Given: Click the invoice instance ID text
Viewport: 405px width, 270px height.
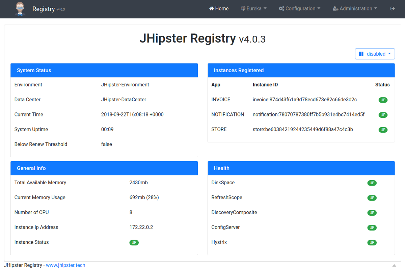Looking at the screenshot, I should 305,100.
